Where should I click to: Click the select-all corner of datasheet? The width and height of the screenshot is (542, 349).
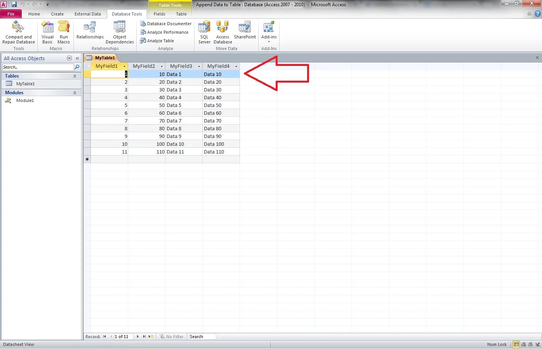click(87, 66)
